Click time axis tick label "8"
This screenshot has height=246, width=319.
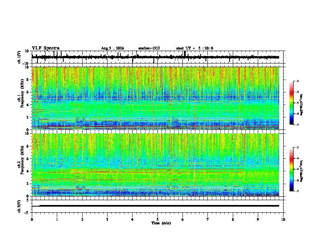click(x=233, y=219)
